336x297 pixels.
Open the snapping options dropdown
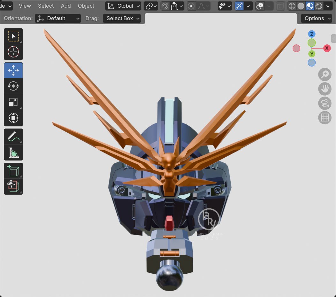177,6
